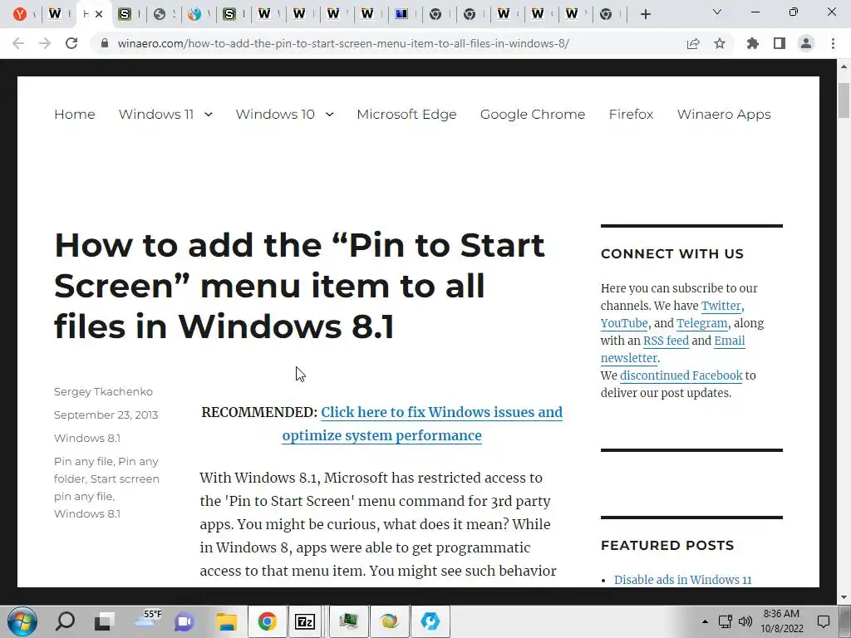Viewport: 851px width, 638px height.
Task: Open the tab search chevron
Action: click(717, 12)
